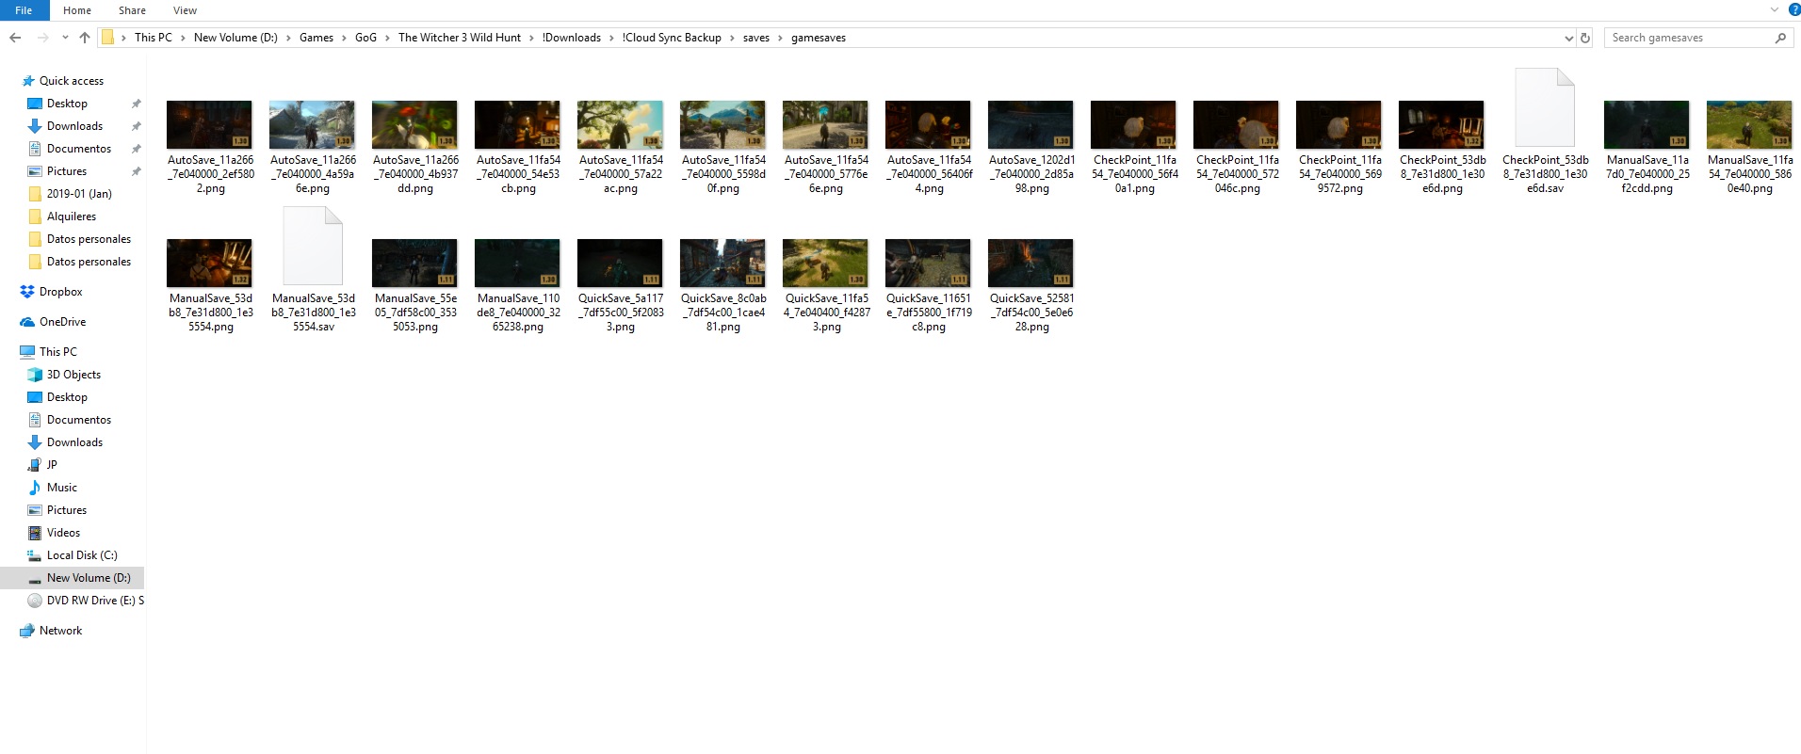
Task: Select ManualSave_53db8_7e31d800_1e35554.sav file icon
Action: pyautogui.click(x=312, y=246)
